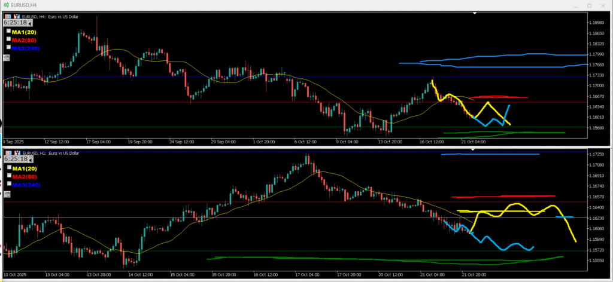The width and height of the screenshot is (613, 282).
Task: Click '9 Oct 04:00' on the H4 time axis
Action: (x=347, y=142)
